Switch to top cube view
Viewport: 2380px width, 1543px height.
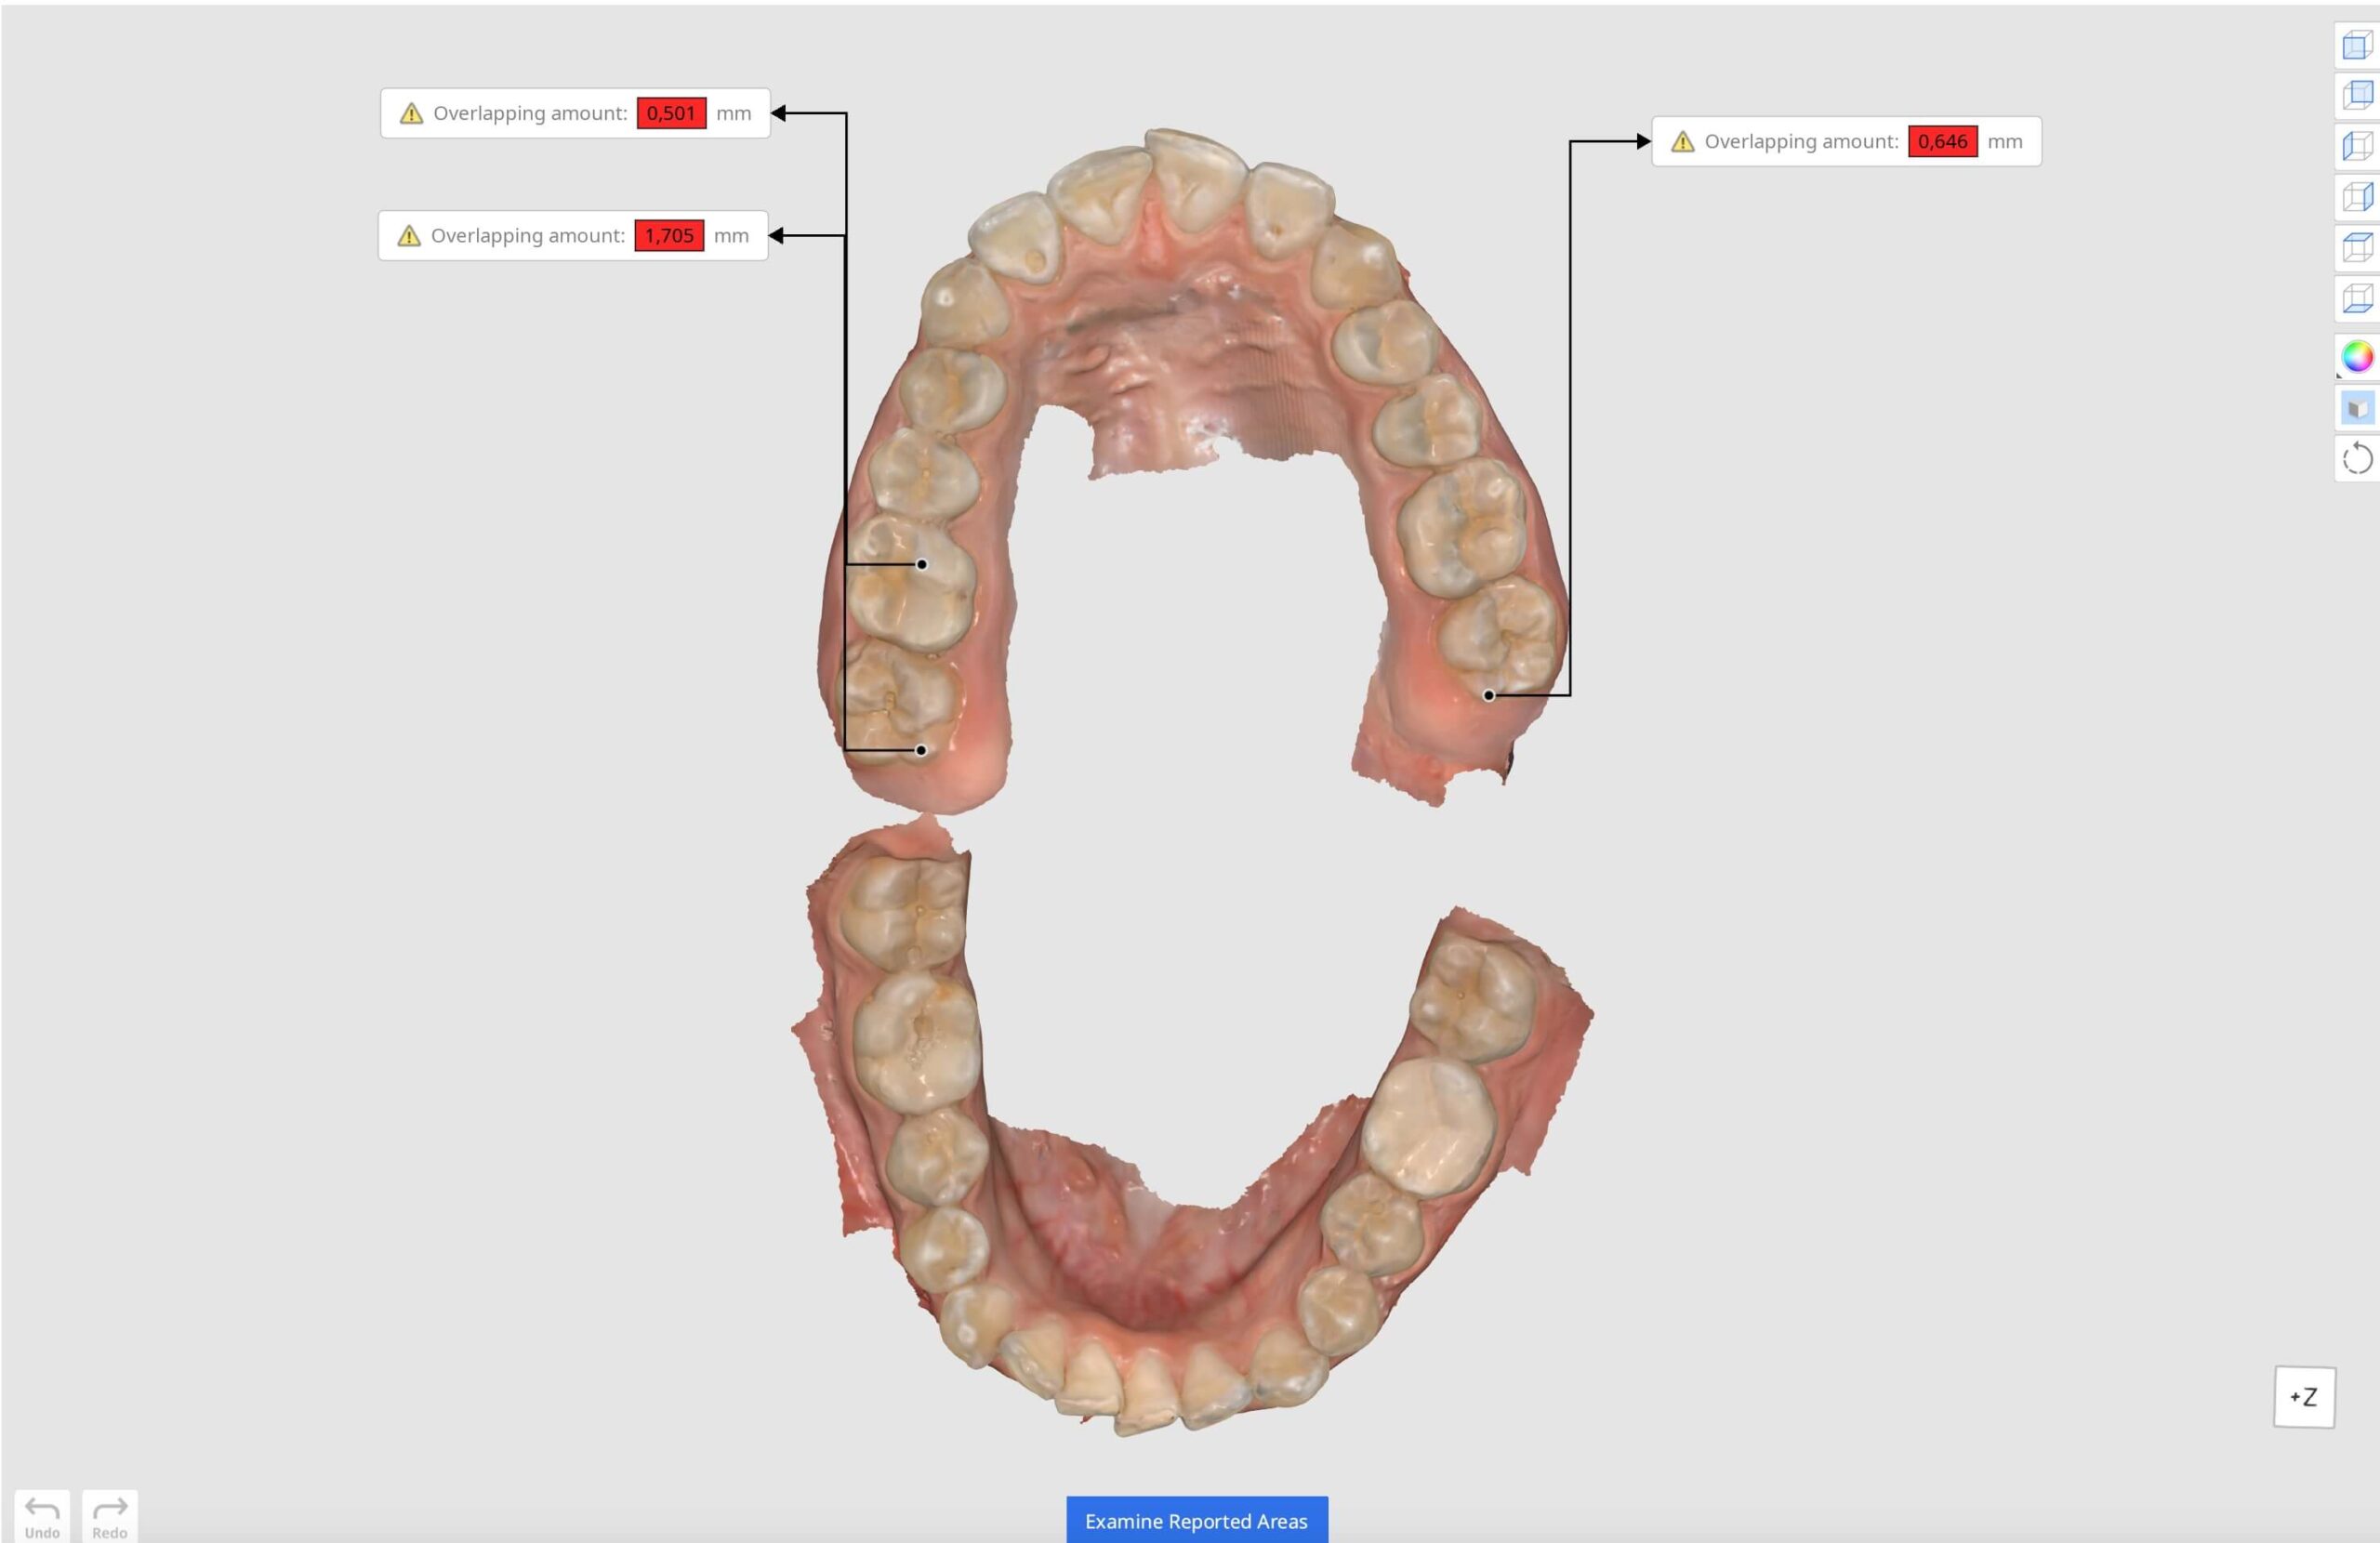point(2357,247)
